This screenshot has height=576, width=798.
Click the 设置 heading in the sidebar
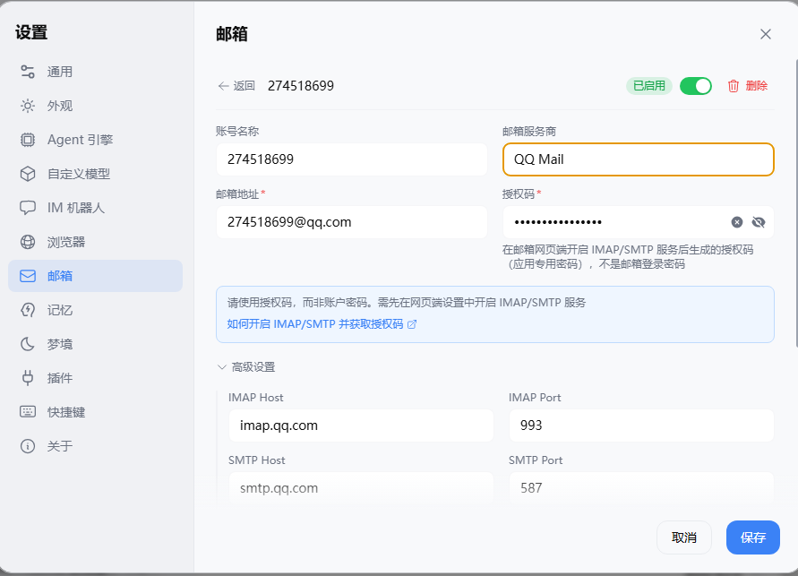click(31, 32)
